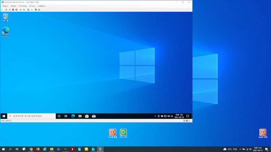
Task: Click the Ctrl+Alt+Del toolbar icon
Action: click(x=2, y=10)
